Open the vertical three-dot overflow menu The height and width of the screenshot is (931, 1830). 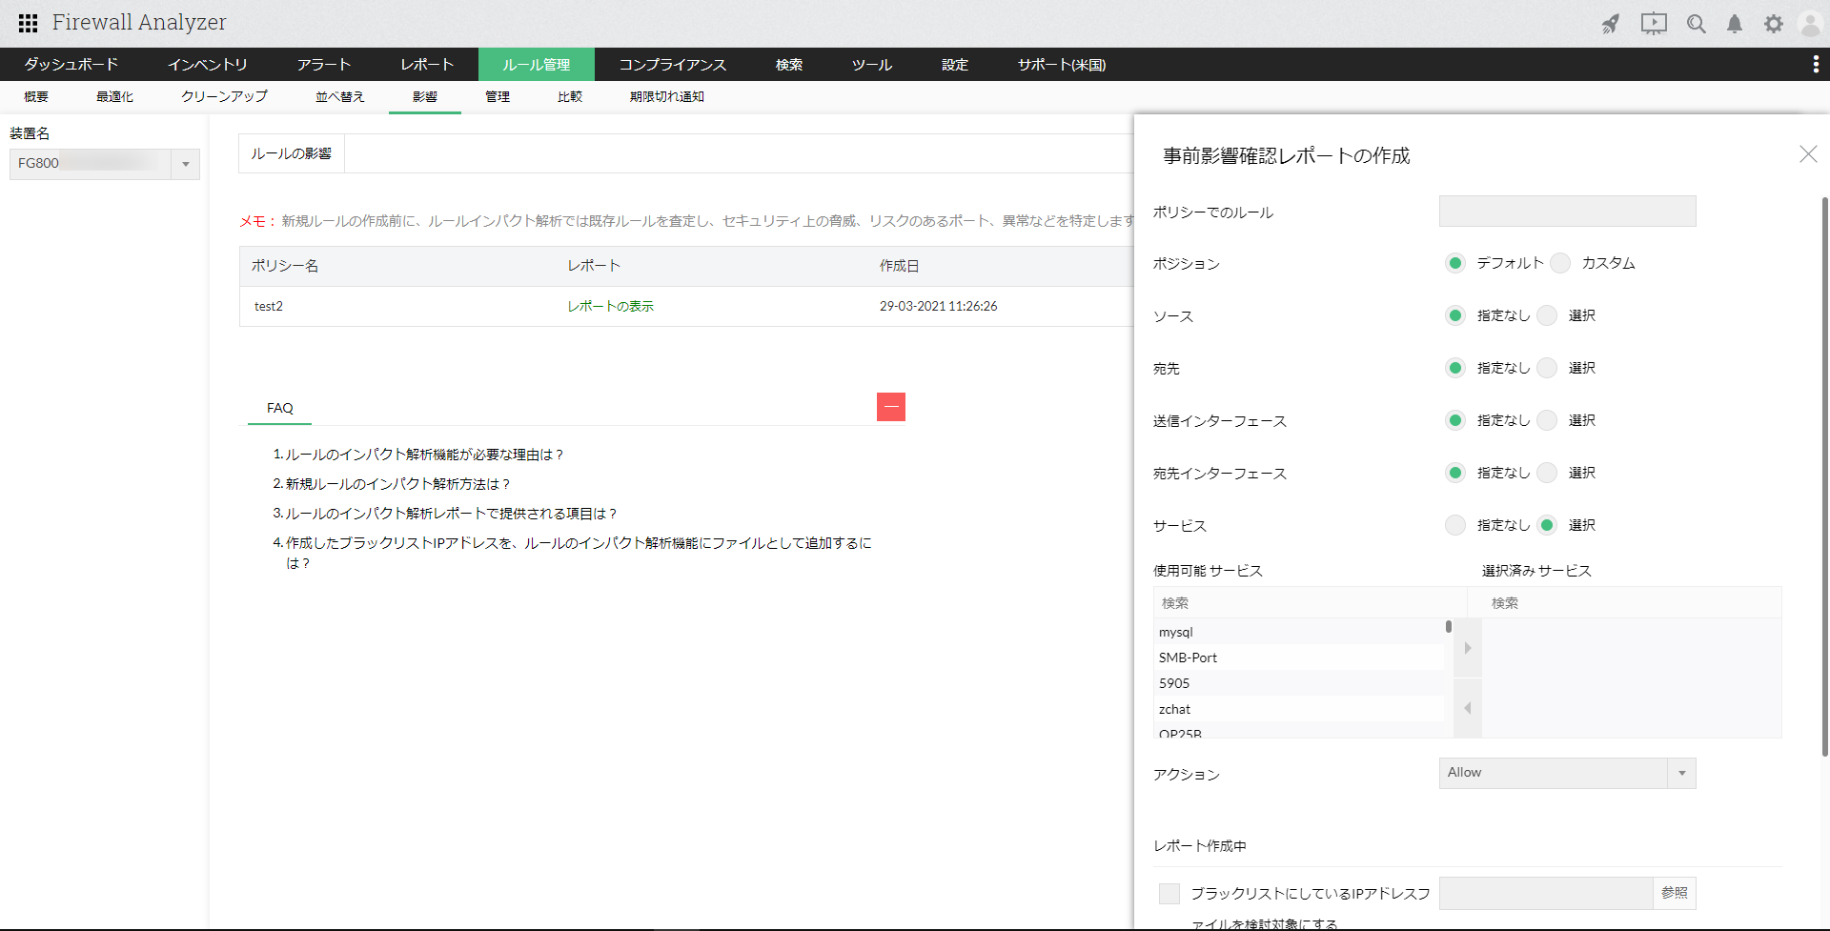(1815, 64)
